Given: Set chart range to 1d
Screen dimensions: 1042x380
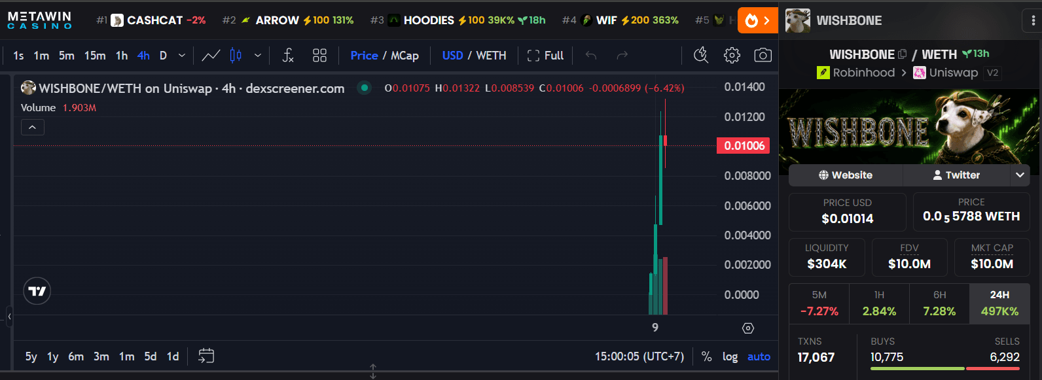Looking at the screenshot, I should point(173,356).
